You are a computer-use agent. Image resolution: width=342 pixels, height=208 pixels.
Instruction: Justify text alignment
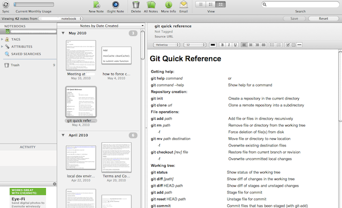click(x=263, y=45)
